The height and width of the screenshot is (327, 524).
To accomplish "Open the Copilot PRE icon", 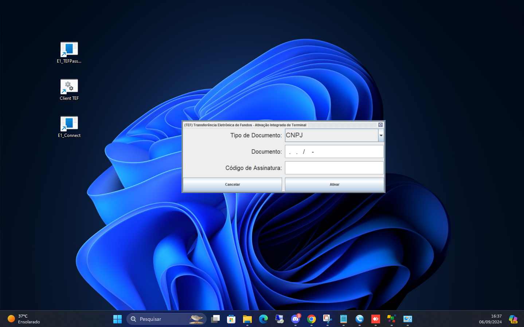I will (513, 319).
